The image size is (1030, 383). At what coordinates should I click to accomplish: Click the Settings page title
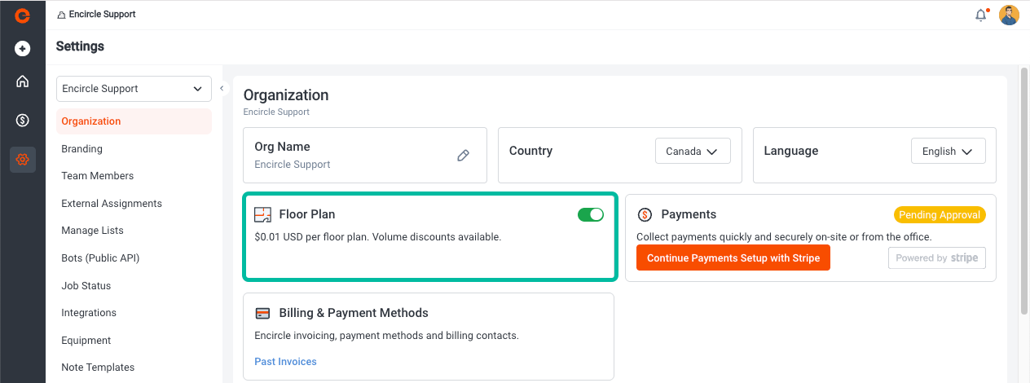(80, 46)
